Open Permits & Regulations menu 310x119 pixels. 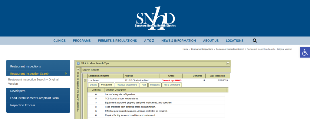pyautogui.click(x=117, y=41)
